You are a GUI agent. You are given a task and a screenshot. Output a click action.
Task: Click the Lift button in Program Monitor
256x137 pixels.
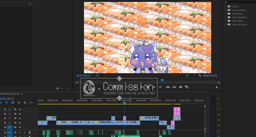[x=168, y=87]
